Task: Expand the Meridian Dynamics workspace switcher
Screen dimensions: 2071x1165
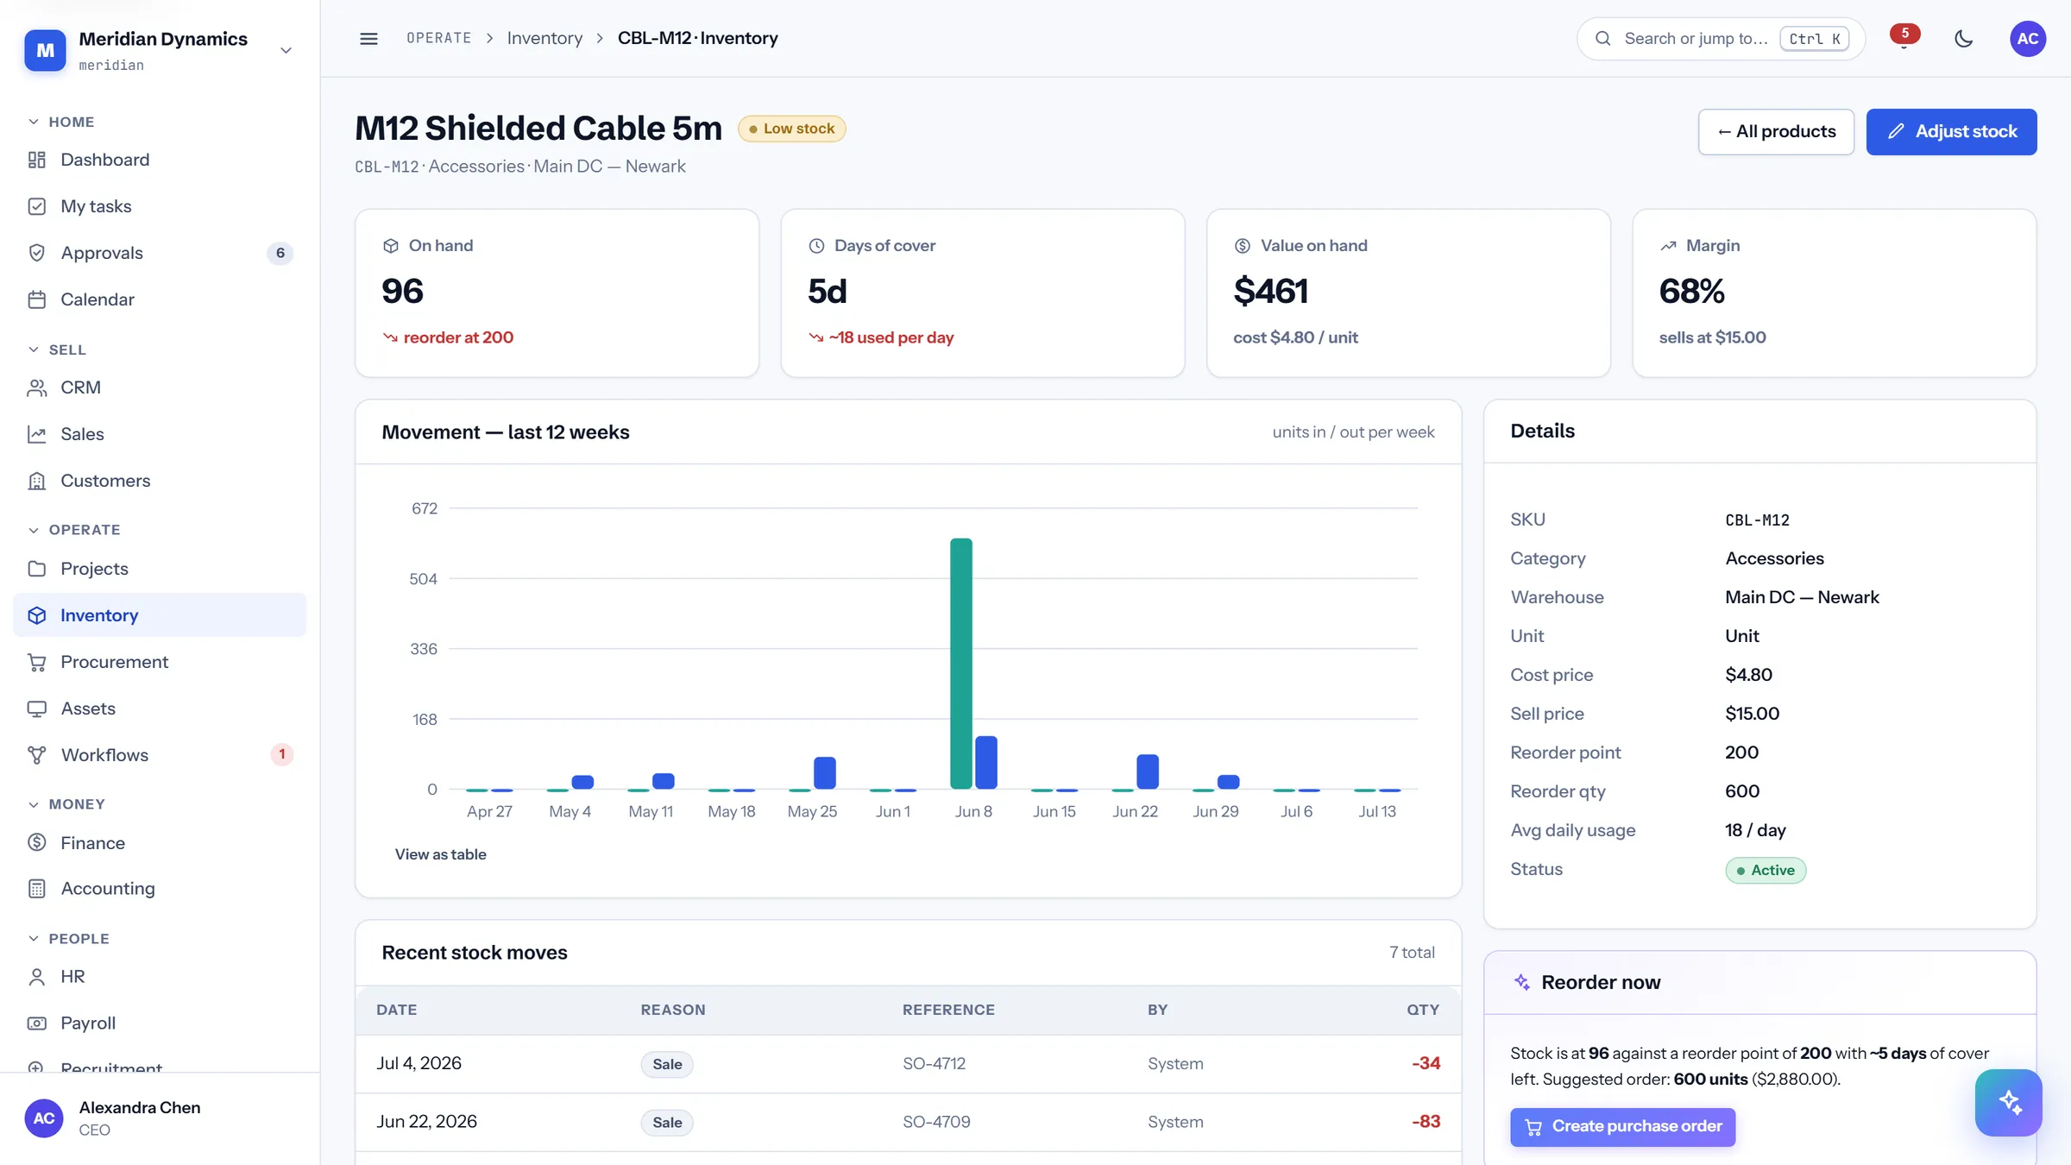Action: click(286, 50)
